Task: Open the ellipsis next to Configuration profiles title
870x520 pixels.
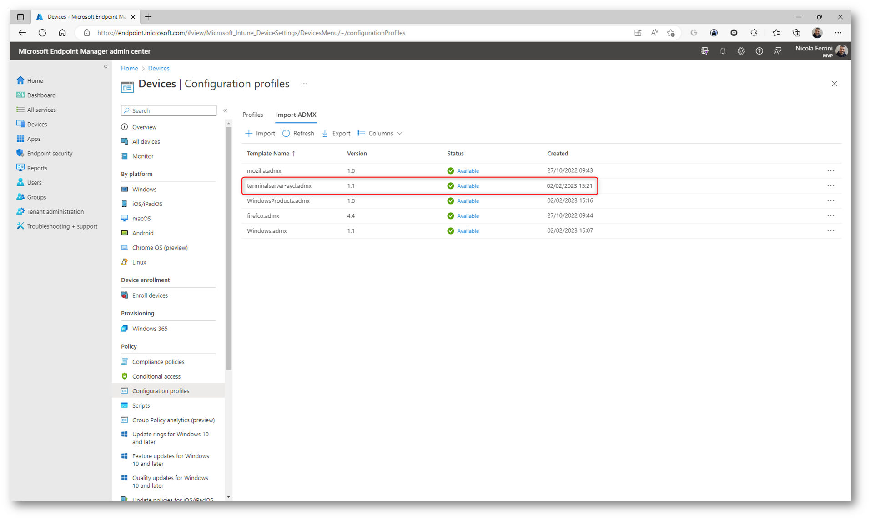Action: click(304, 84)
